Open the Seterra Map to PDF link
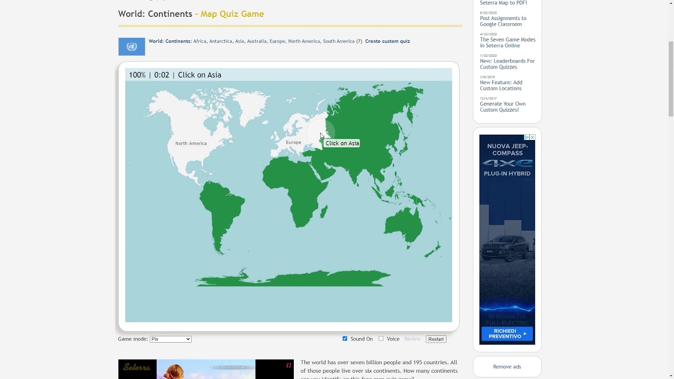 pos(503,3)
